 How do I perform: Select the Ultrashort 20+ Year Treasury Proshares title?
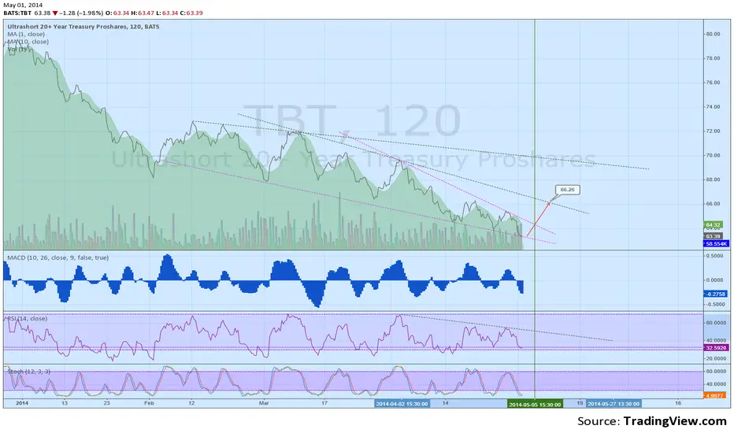pyautogui.click(x=83, y=27)
